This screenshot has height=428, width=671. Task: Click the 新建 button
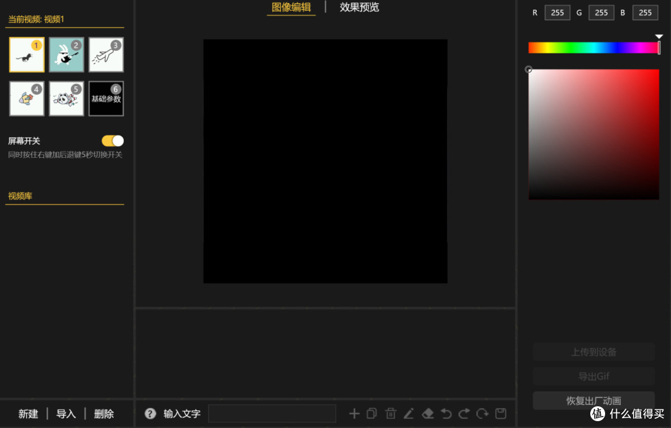click(x=28, y=414)
